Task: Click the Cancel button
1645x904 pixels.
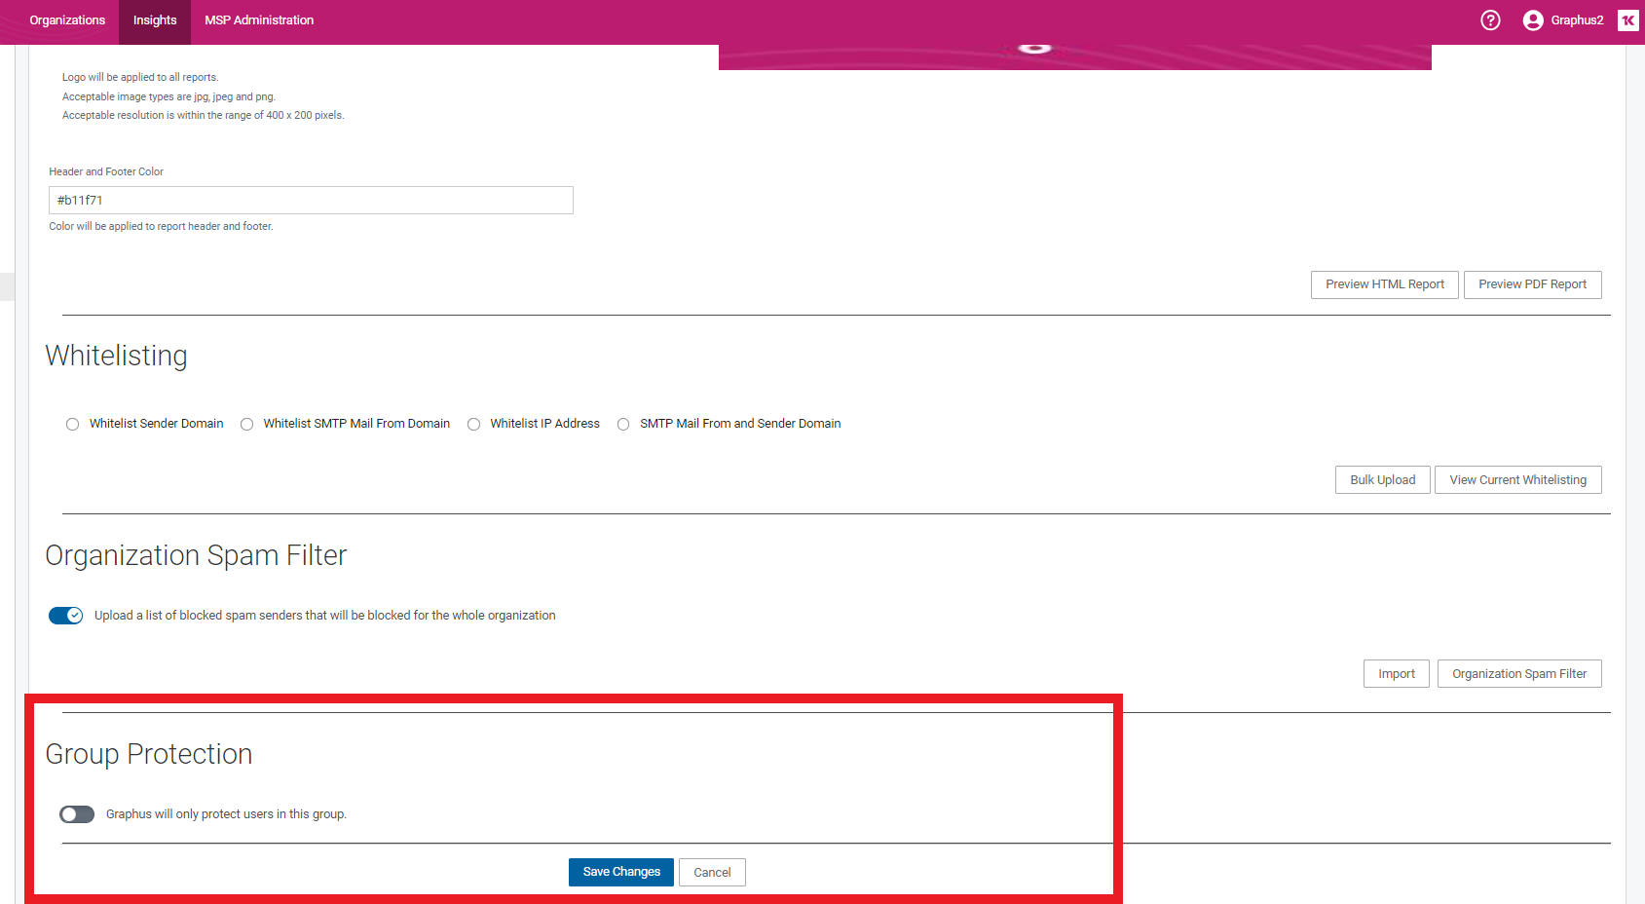Action: coord(712,873)
